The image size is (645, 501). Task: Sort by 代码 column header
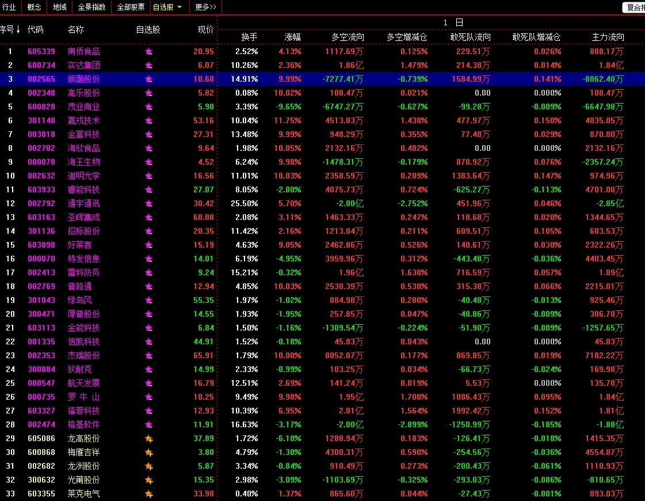coord(35,29)
